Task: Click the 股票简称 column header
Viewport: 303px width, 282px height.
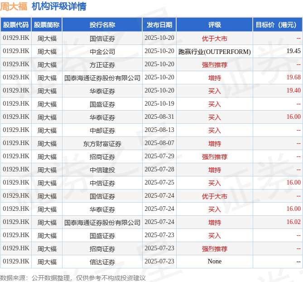Action: click(47, 25)
